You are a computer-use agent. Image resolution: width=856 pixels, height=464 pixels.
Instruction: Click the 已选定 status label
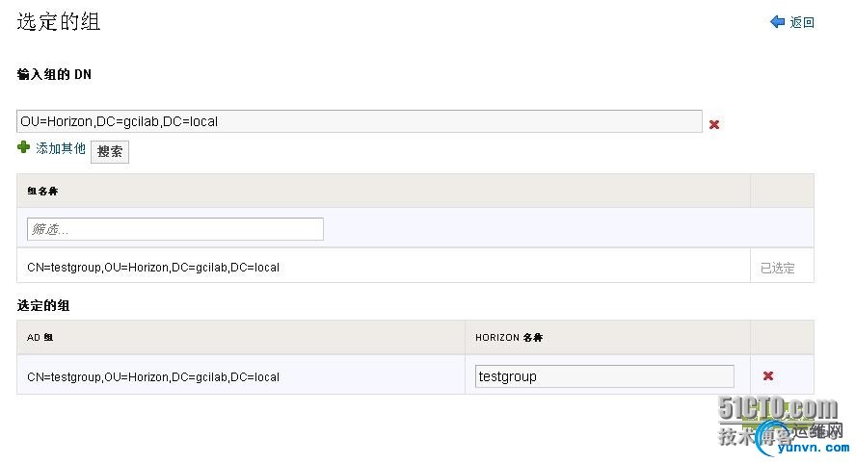click(x=778, y=269)
